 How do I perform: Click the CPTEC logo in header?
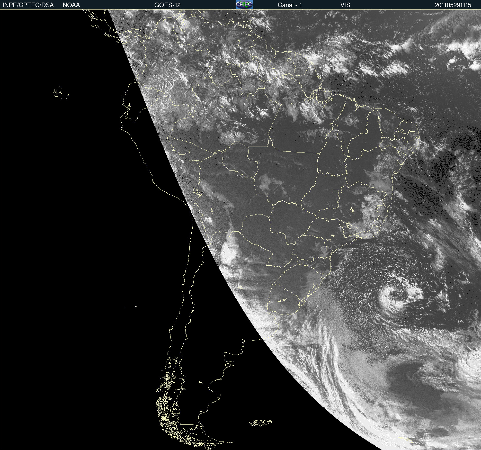(x=244, y=5)
